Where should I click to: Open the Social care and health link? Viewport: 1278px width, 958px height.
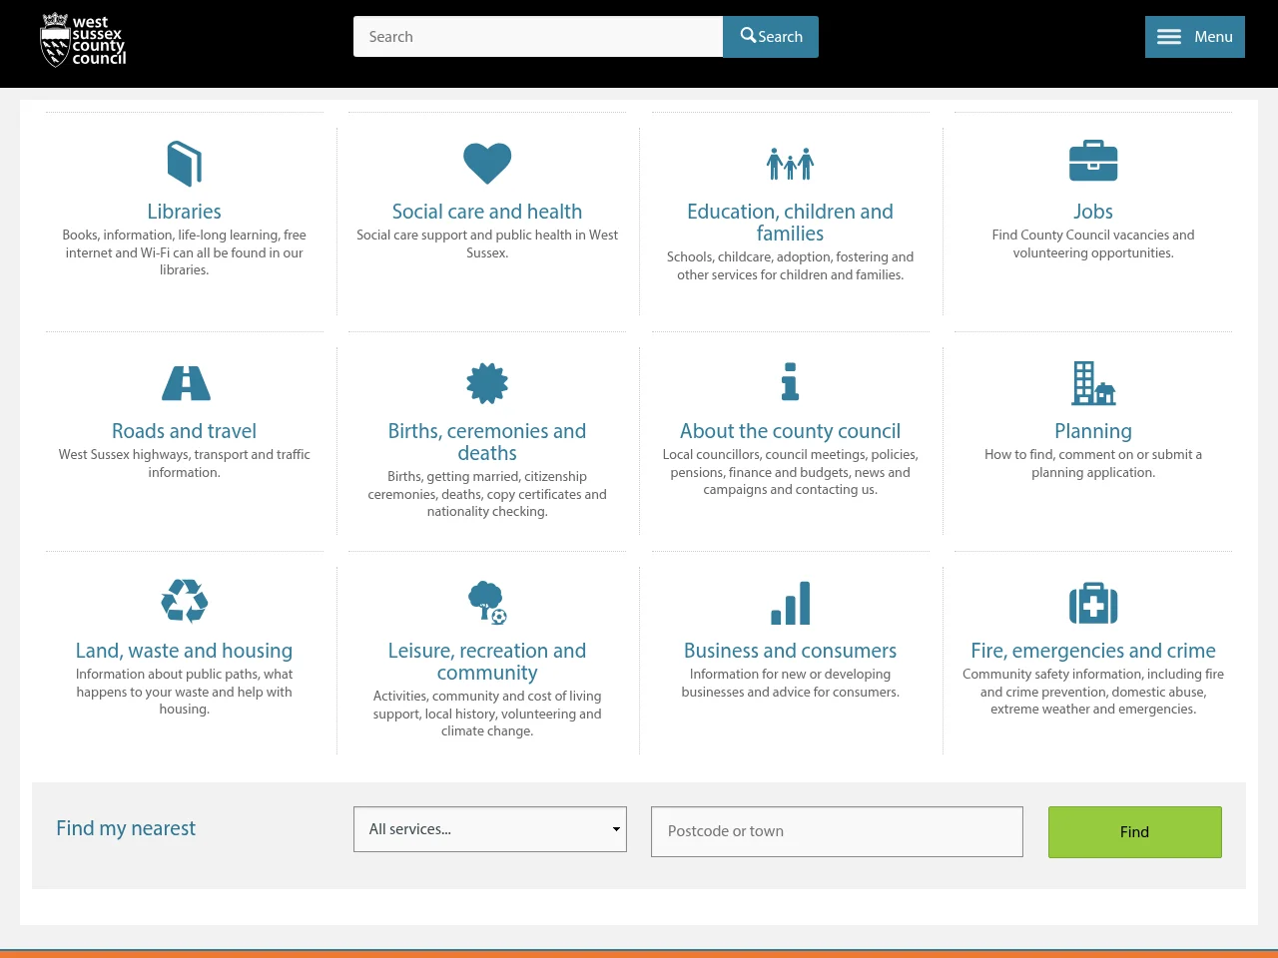[487, 212]
